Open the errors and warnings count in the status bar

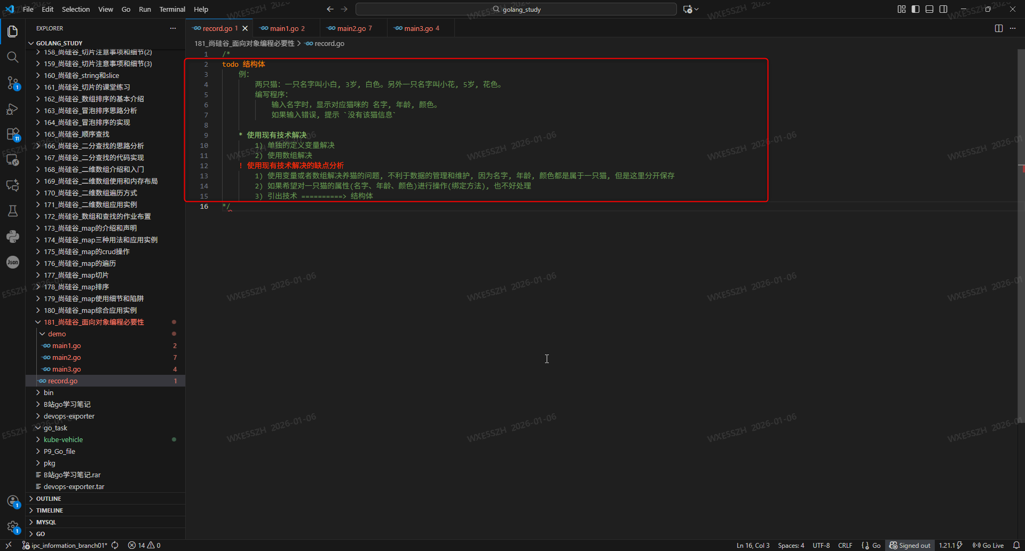point(144,545)
